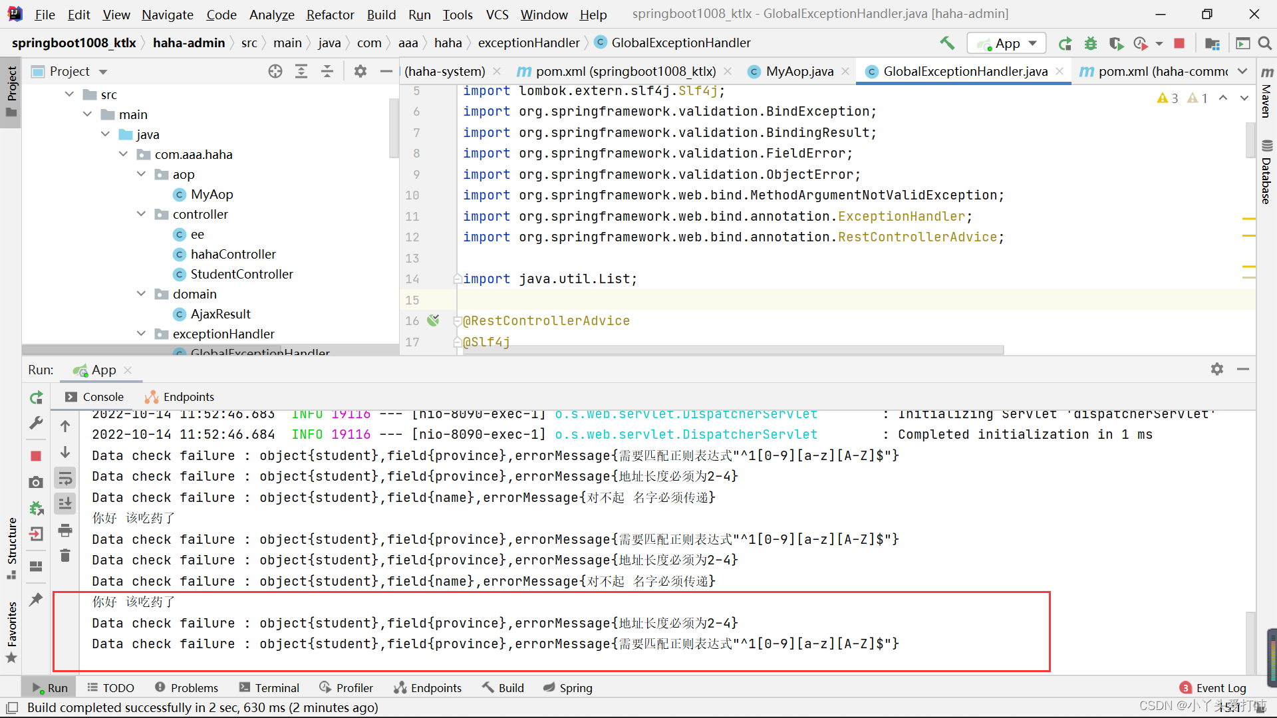Collapse the main folder

pyautogui.click(x=87, y=114)
